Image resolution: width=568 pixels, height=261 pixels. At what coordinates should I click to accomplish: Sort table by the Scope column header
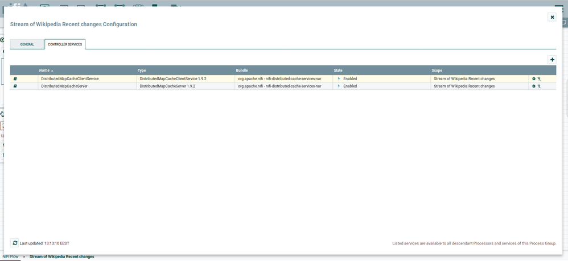click(480, 71)
